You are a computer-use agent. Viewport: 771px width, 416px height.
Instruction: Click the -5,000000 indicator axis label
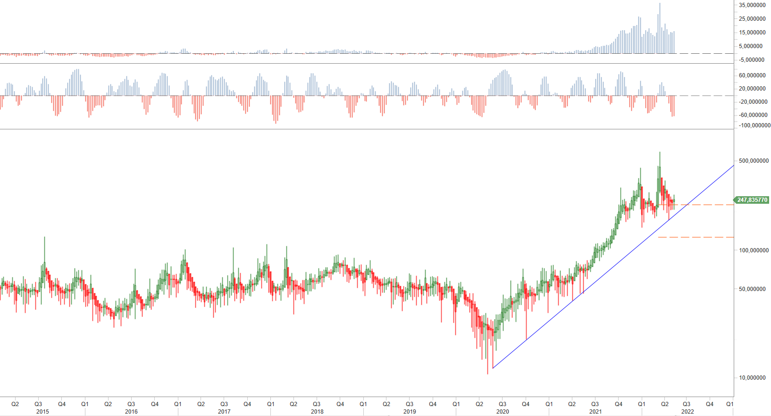pyautogui.click(x=752, y=60)
